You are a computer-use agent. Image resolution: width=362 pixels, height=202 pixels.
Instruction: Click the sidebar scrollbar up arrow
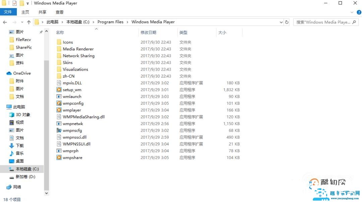point(46,31)
